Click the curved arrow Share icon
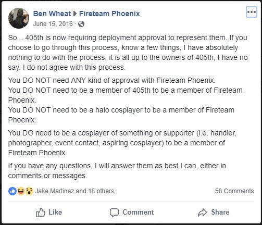 (x=203, y=213)
